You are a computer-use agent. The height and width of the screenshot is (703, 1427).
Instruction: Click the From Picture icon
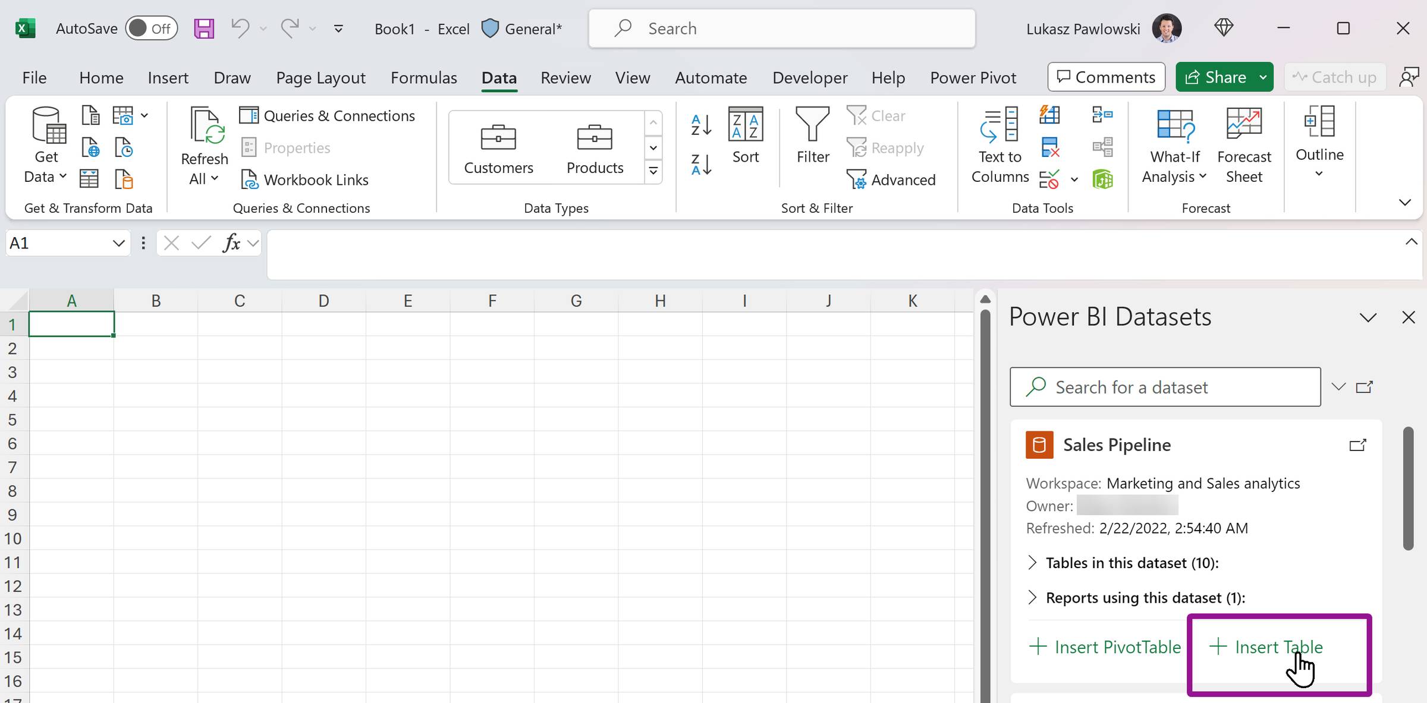click(123, 115)
